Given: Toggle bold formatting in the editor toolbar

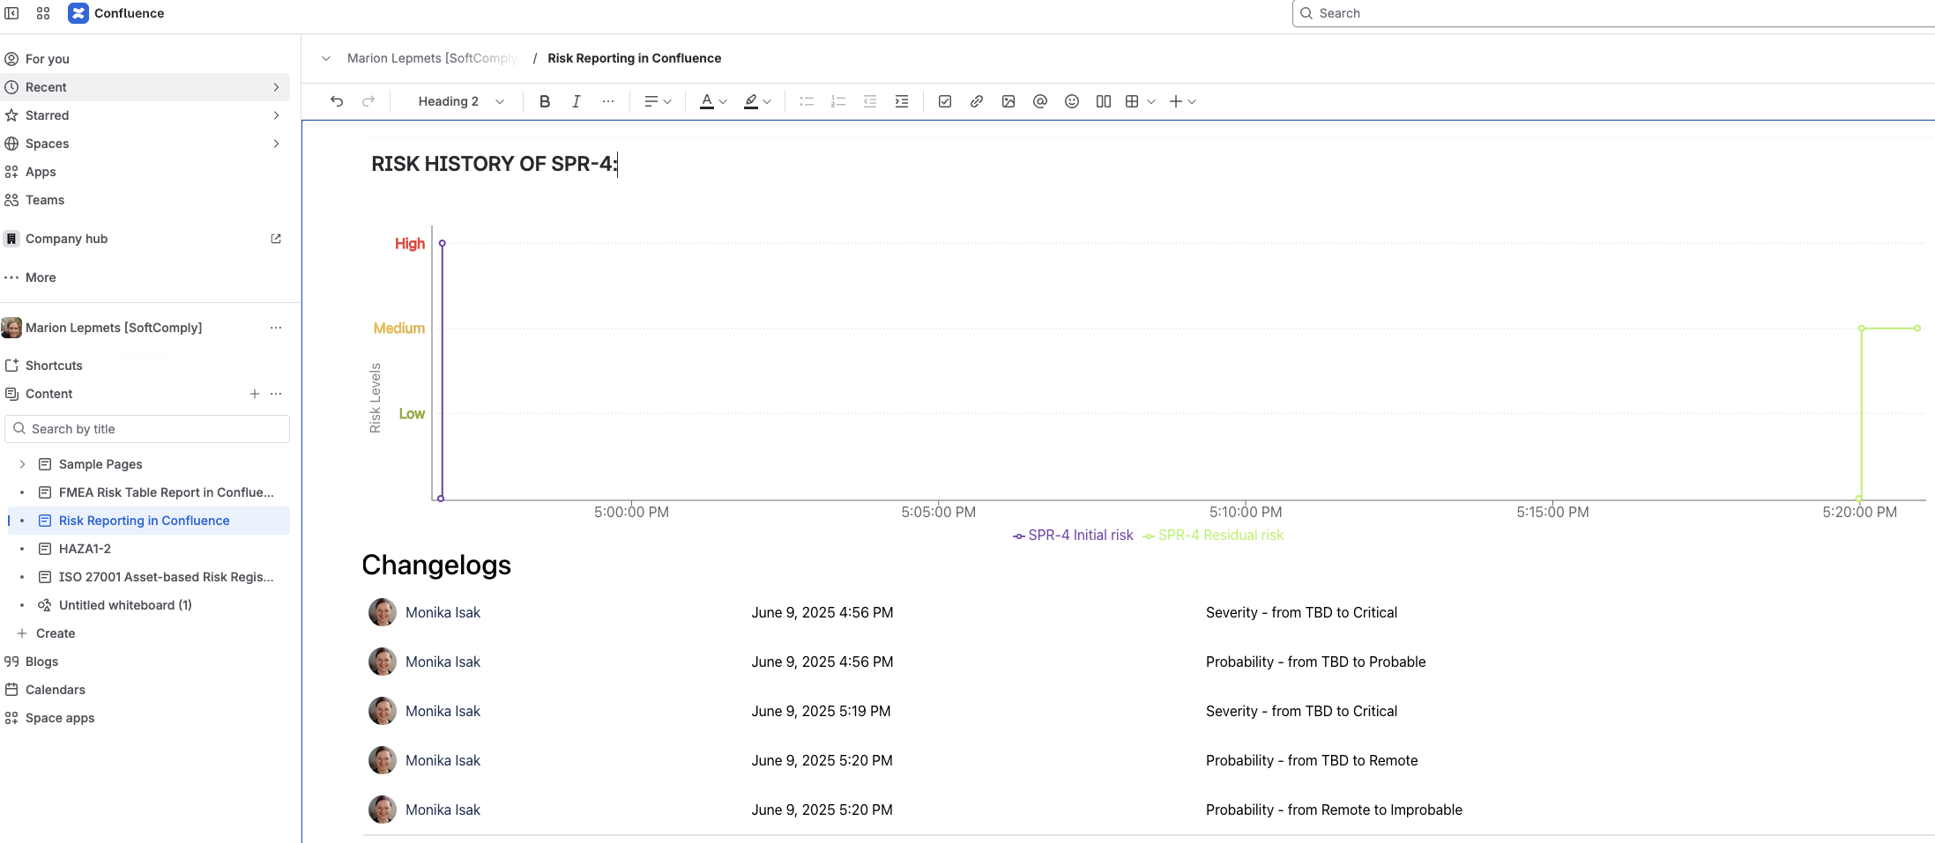Looking at the screenshot, I should coord(545,101).
